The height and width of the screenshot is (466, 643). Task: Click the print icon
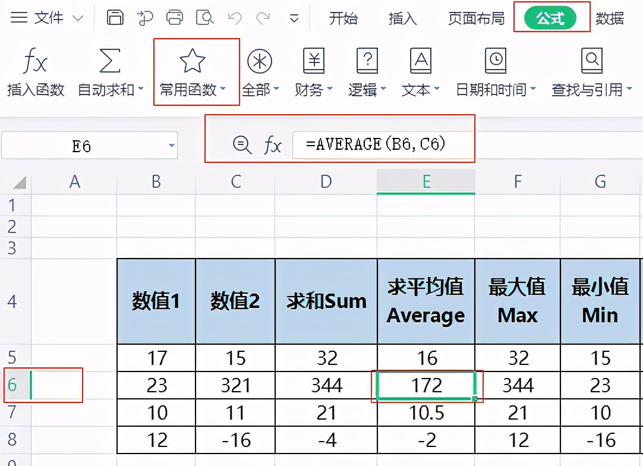pyautogui.click(x=175, y=18)
